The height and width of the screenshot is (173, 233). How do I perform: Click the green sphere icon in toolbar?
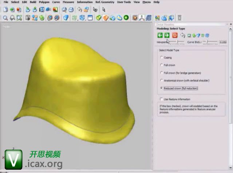tap(126, 17)
